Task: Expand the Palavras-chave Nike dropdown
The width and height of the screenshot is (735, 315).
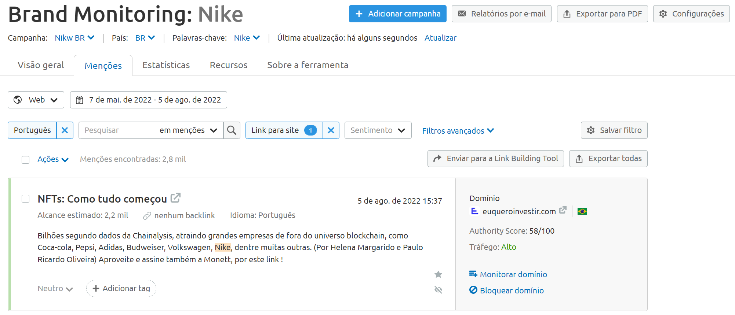Action: click(x=247, y=38)
